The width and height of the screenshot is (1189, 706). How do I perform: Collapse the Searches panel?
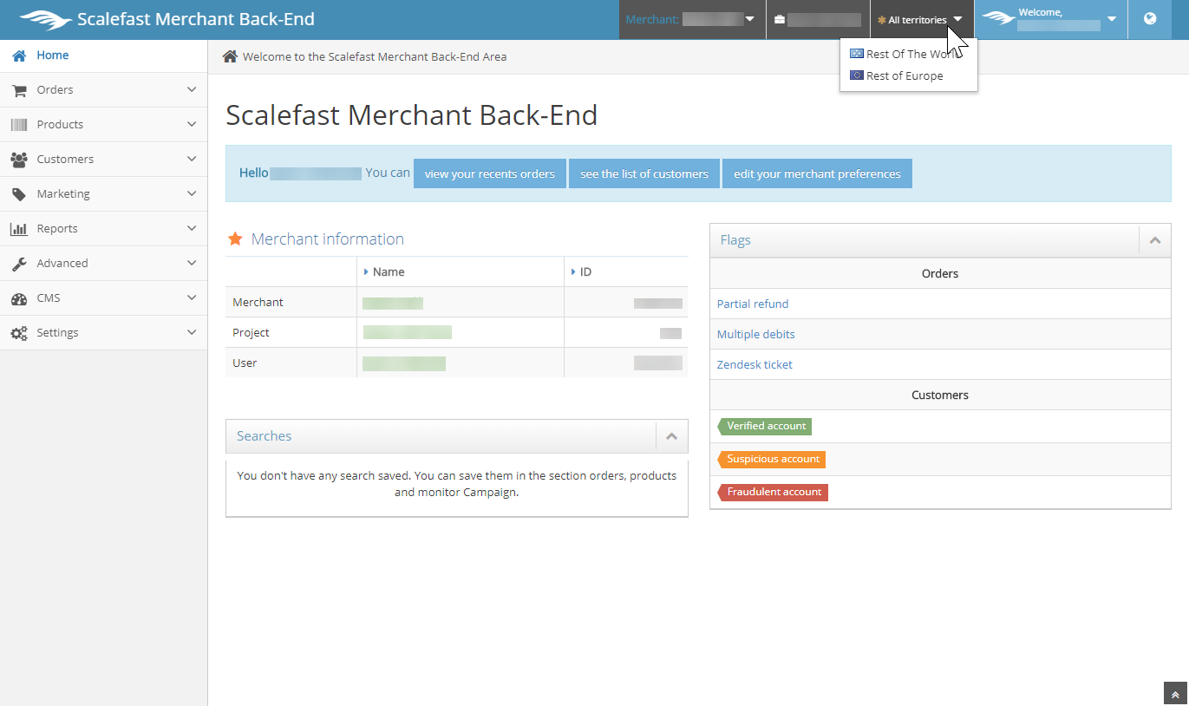671,436
